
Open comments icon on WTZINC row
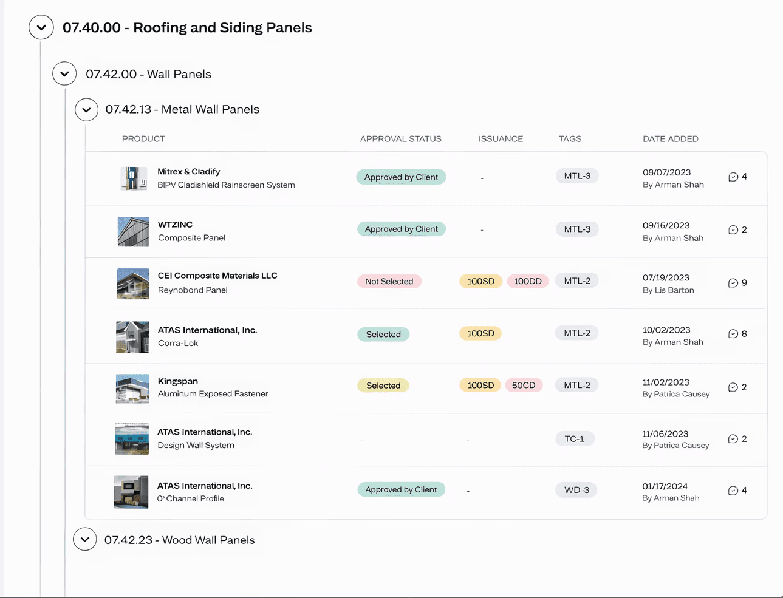pyautogui.click(x=733, y=230)
